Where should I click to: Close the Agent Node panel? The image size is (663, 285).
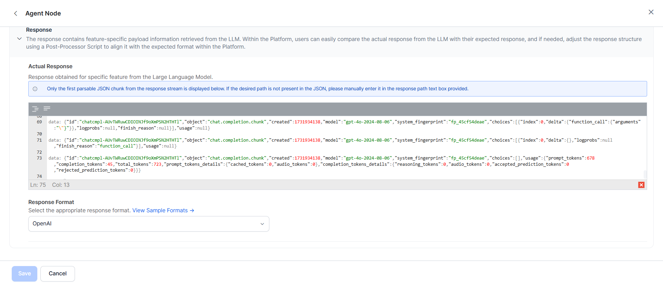pyautogui.click(x=651, y=12)
